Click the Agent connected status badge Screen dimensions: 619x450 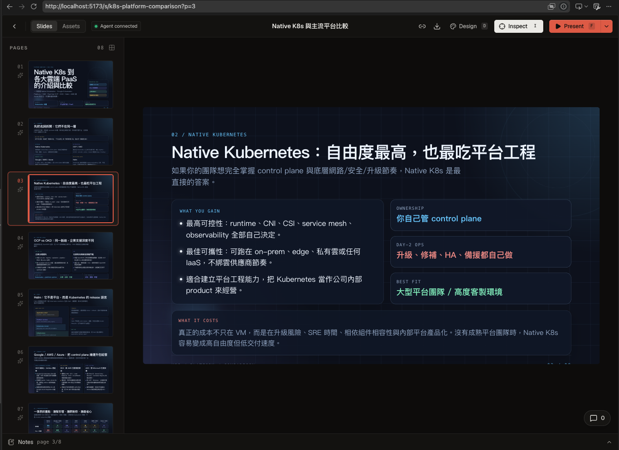click(x=116, y=26)
